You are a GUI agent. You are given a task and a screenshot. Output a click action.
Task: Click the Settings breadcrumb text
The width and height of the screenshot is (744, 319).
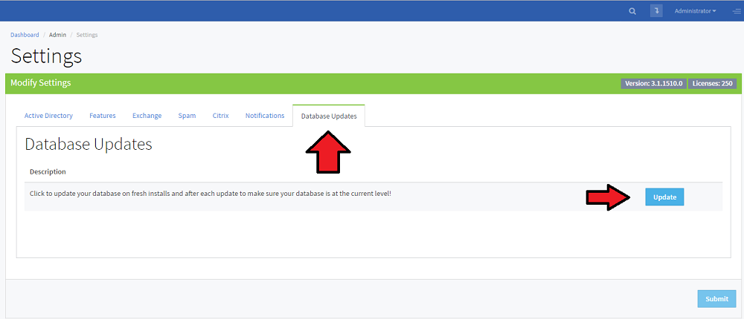coord(87,35)
